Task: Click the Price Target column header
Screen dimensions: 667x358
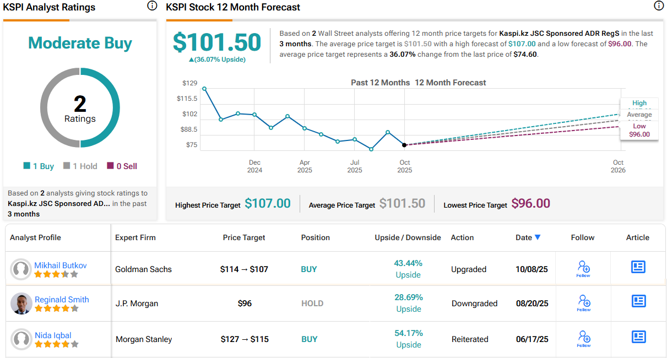Action: click(244, 238)
